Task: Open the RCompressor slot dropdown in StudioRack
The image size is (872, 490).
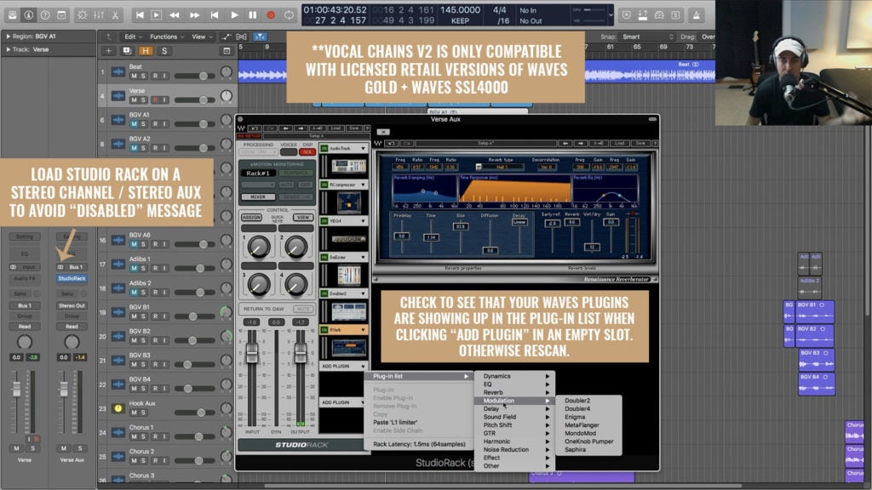Action: [x=363, y=185]
